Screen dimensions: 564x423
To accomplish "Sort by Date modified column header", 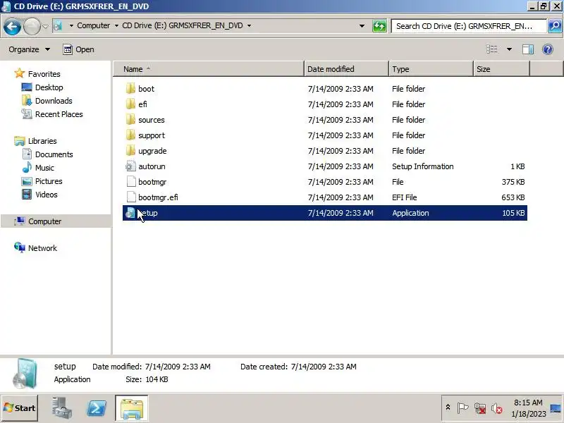I will pyautogui.click(x=346, y=69).
